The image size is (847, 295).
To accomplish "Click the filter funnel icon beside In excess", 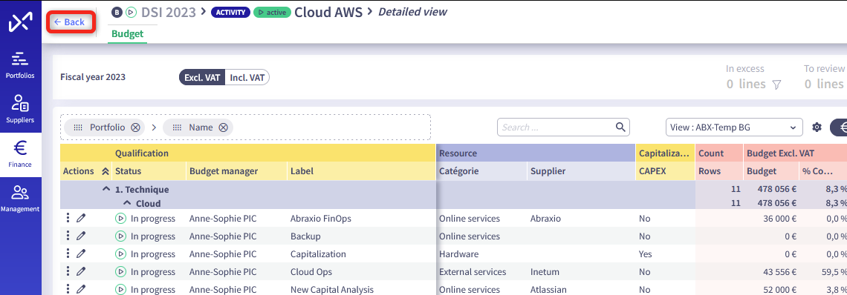I will (776, 84).
